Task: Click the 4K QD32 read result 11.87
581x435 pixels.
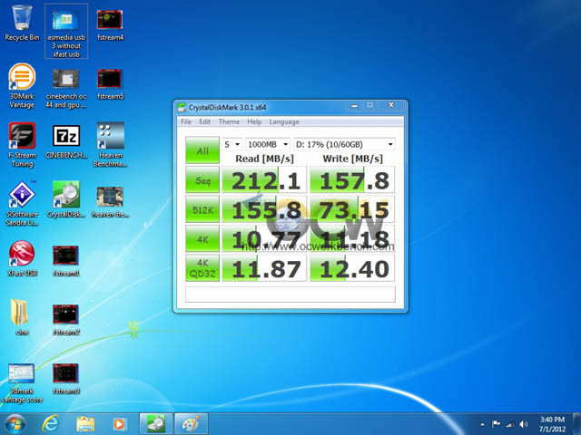Action: [x=264, y=268]
